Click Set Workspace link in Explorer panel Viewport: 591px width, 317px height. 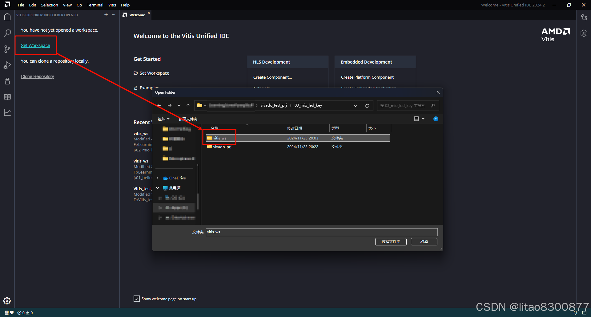[x=35, y=45]
